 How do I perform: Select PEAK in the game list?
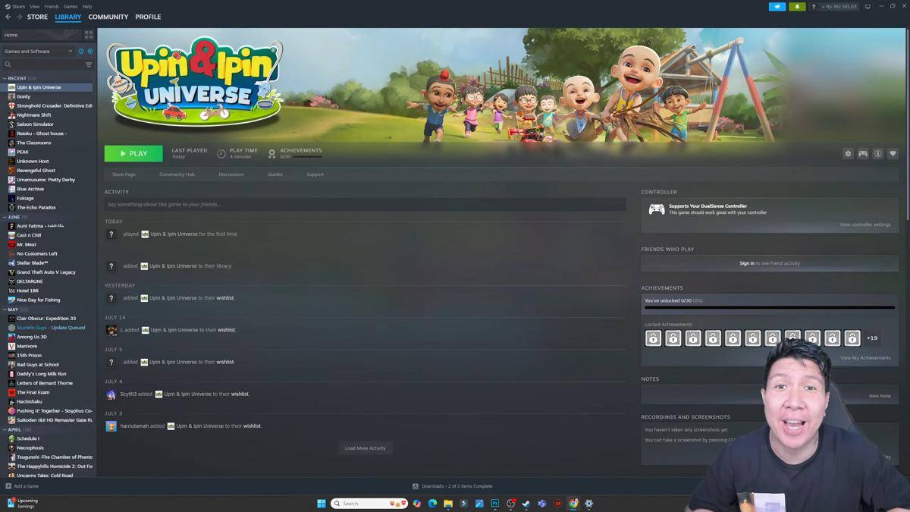pos(49,152)
